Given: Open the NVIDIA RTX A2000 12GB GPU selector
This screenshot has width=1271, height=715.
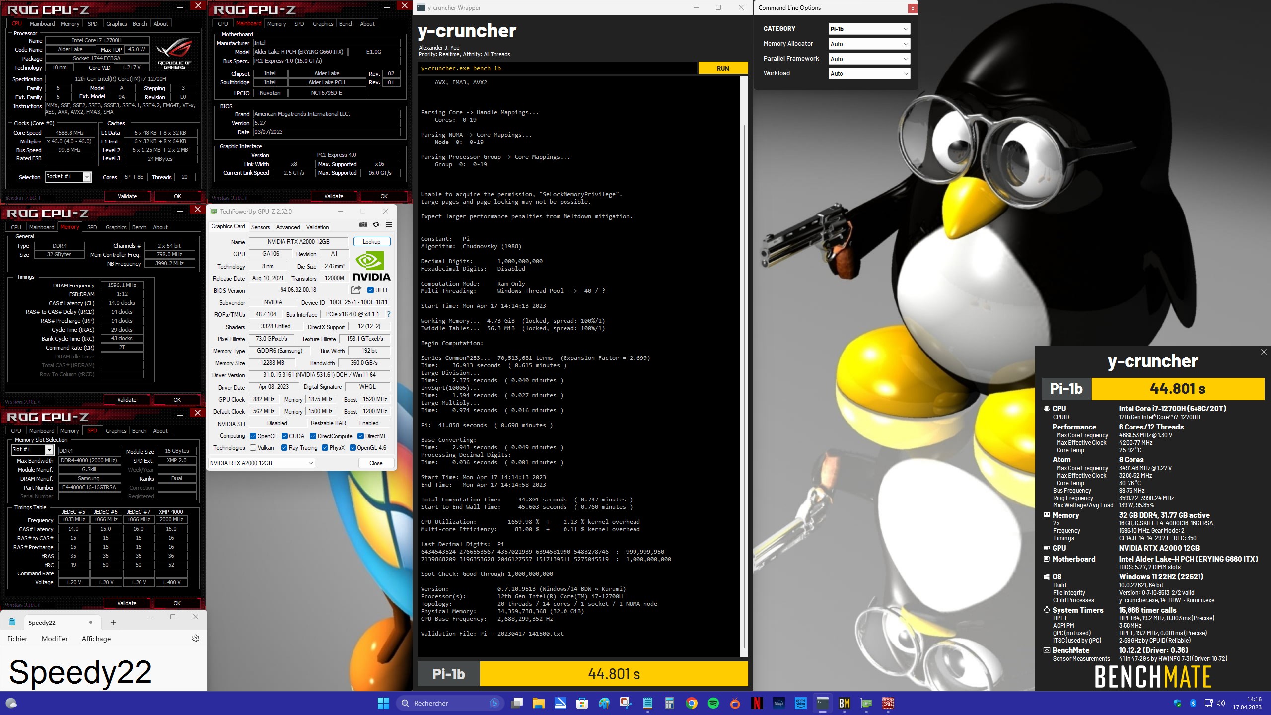Looking at the screenshot, I should pyautogui.click(x=261, y=463).
